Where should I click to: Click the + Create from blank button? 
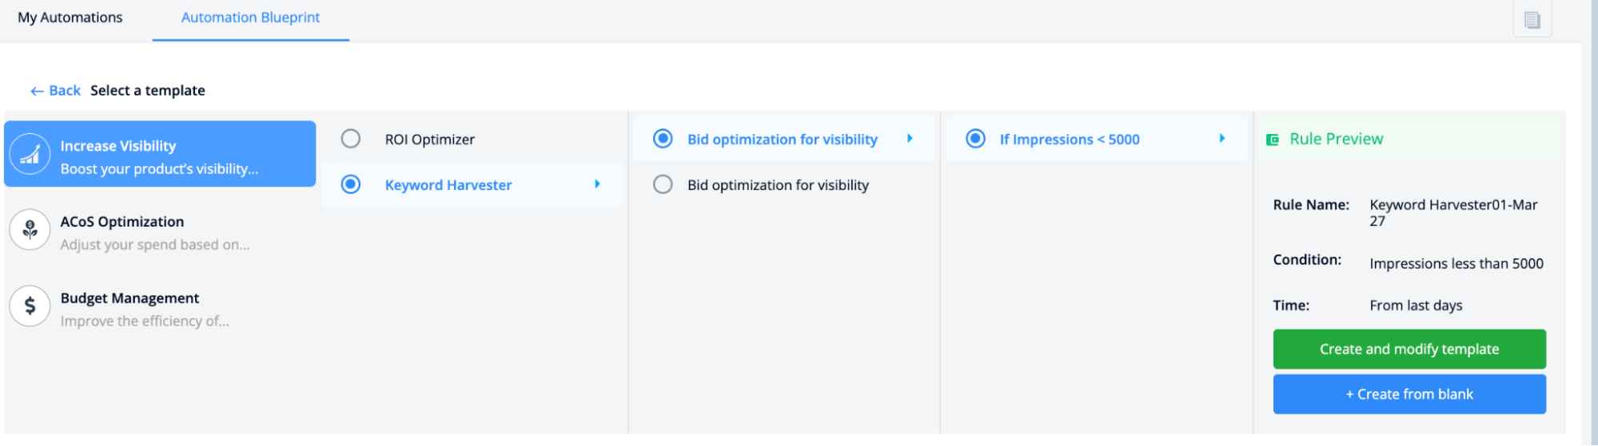(x=1409, y=394)
